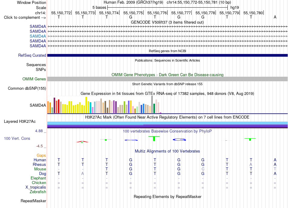Click the "100 Vert. Cons" track label
This screenshot has width=288, height=208.
pos(17,139)
